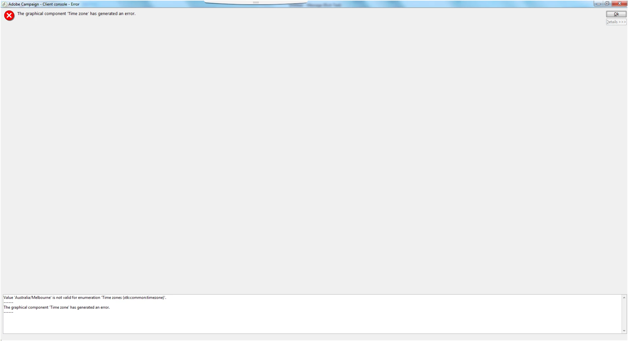
Task: Collapse details via the Details >>> button
Action: point(616,22)
